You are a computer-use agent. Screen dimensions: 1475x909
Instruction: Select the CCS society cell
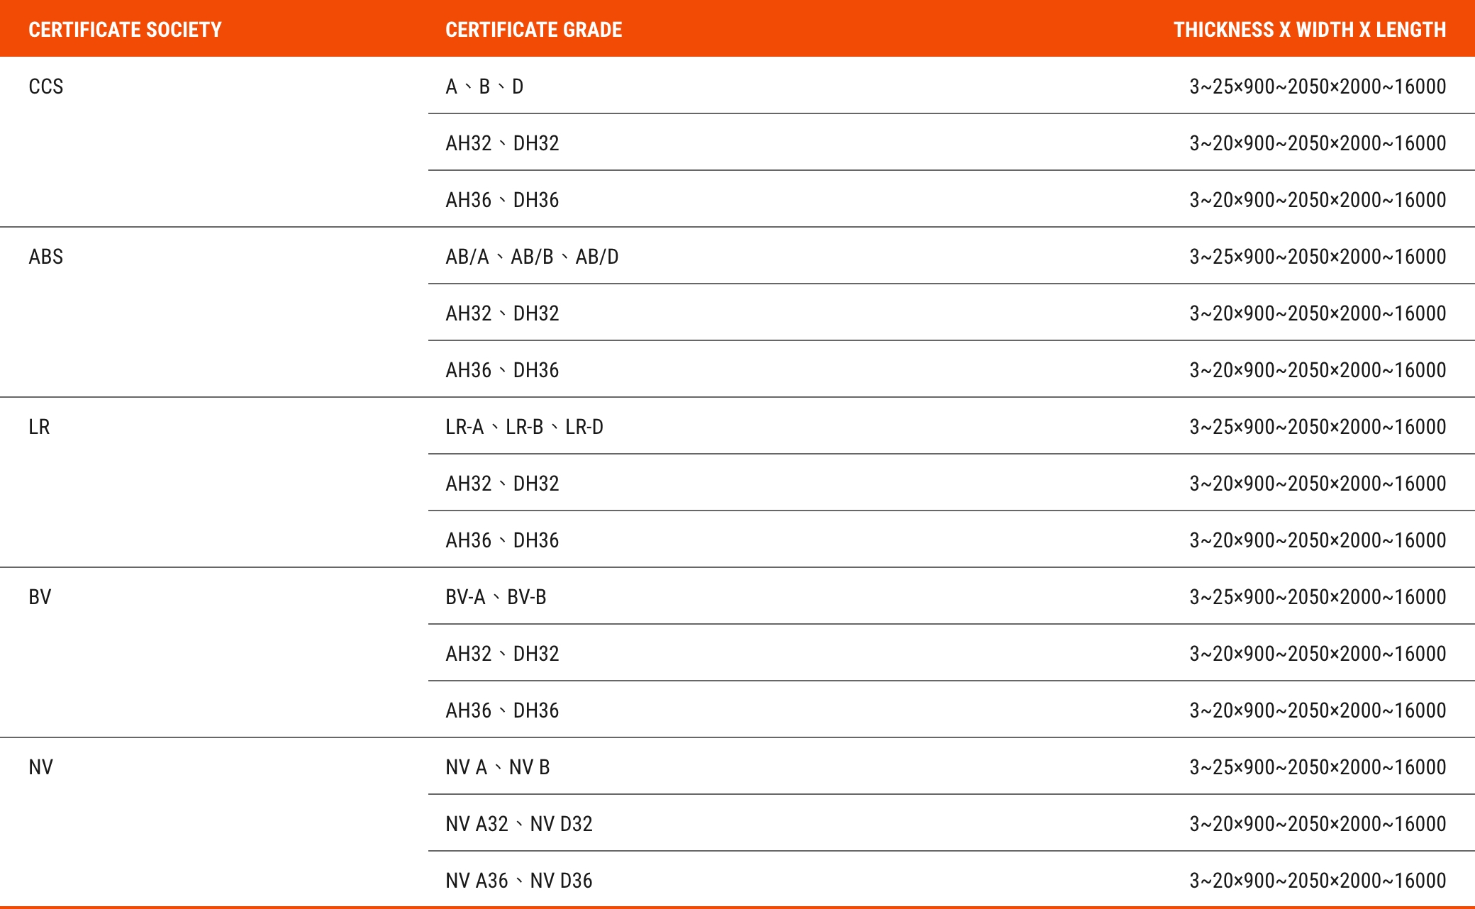pyautogui.click(x=46, y=87)
